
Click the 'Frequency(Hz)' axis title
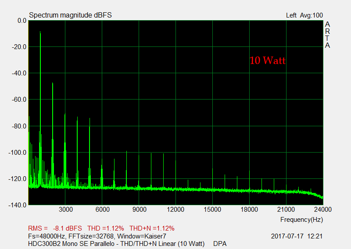pos(301,220)
